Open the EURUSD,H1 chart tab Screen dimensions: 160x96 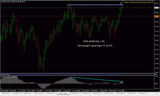tap(51, 93)
